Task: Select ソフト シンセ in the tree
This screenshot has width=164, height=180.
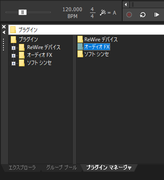Action: pos(39,63)
